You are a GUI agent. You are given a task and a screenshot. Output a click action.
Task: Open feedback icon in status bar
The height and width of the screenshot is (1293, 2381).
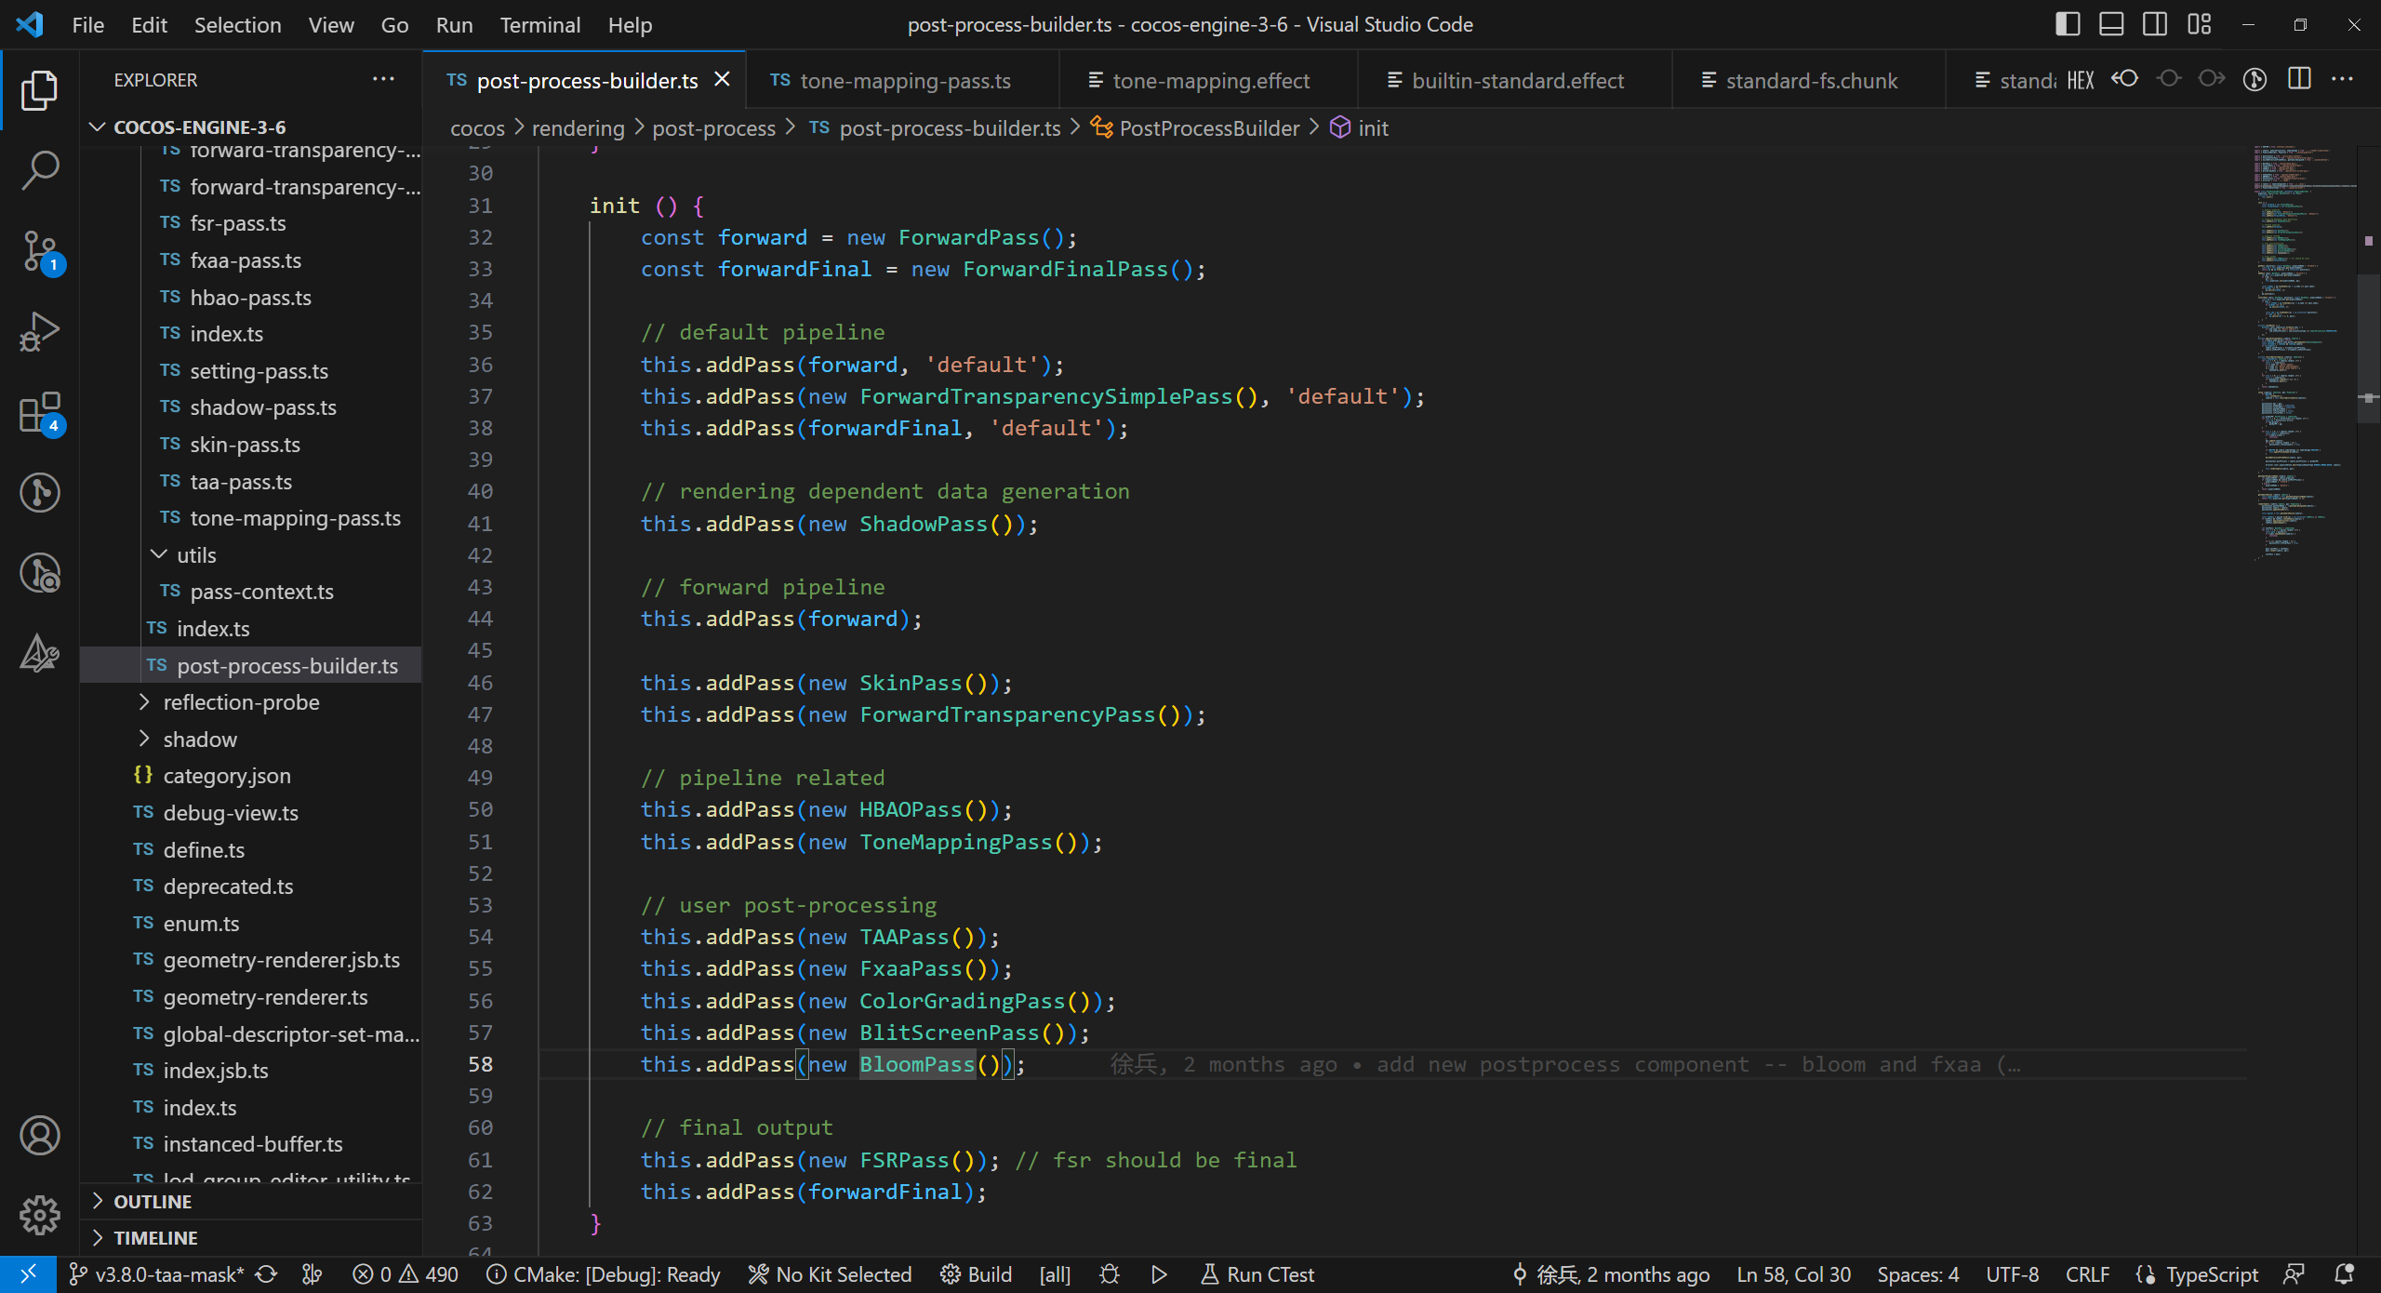coord(2295,1274)
